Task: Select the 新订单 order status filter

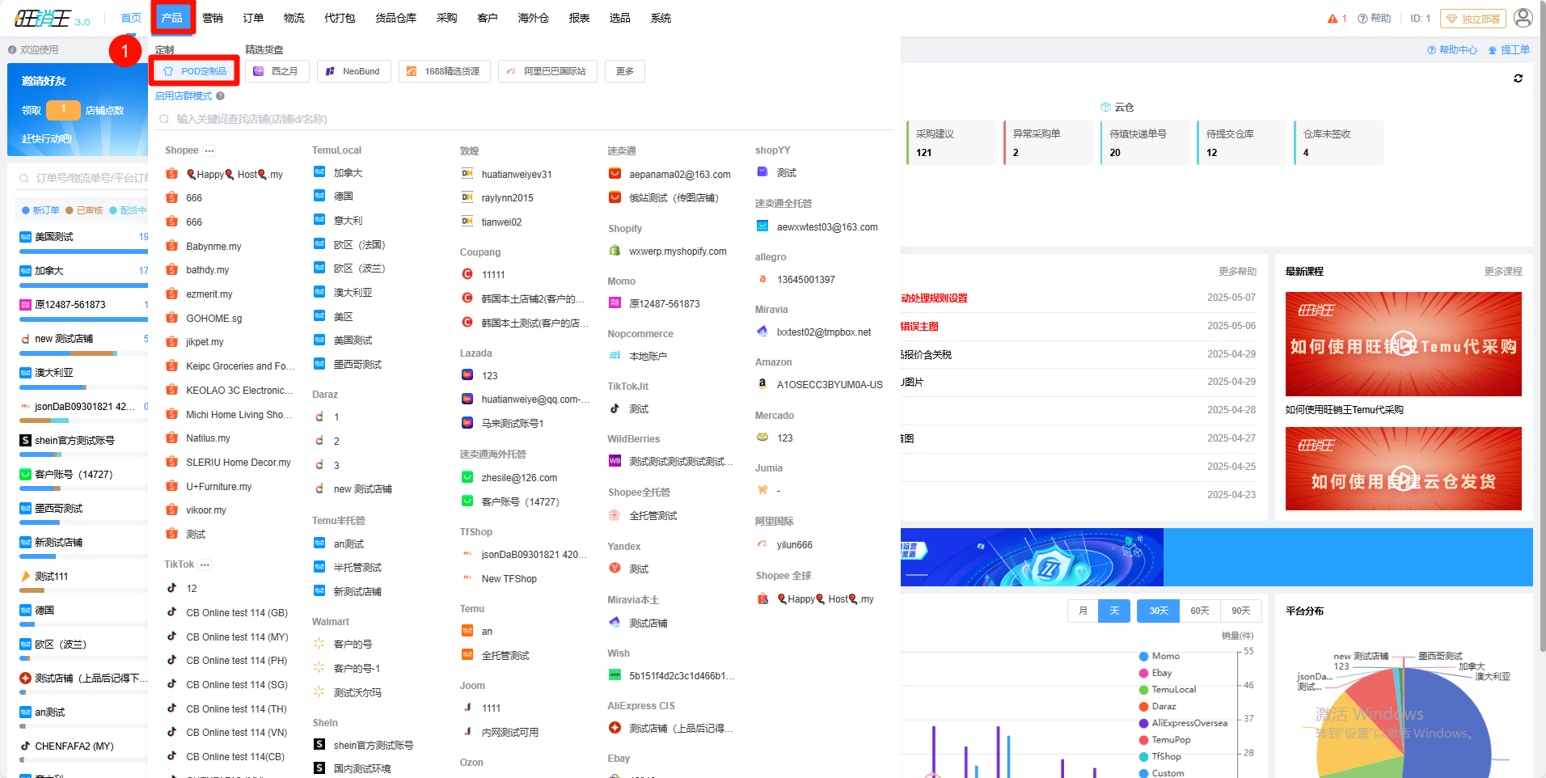Action: [40, 210]
